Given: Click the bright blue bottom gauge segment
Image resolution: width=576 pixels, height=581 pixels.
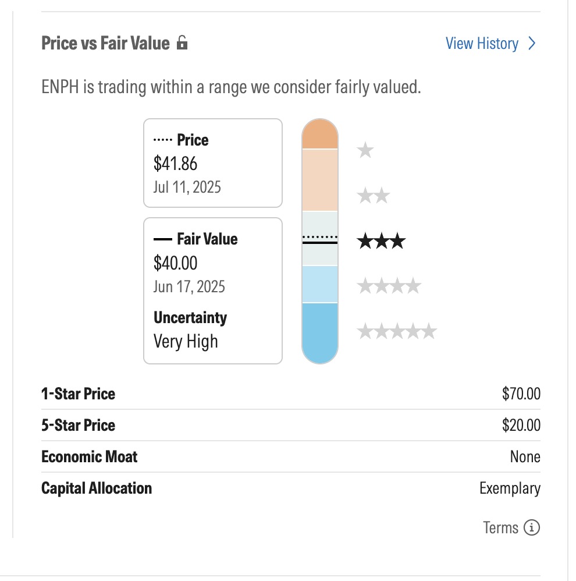Looking at the screenshot, I should click(320, 333).
